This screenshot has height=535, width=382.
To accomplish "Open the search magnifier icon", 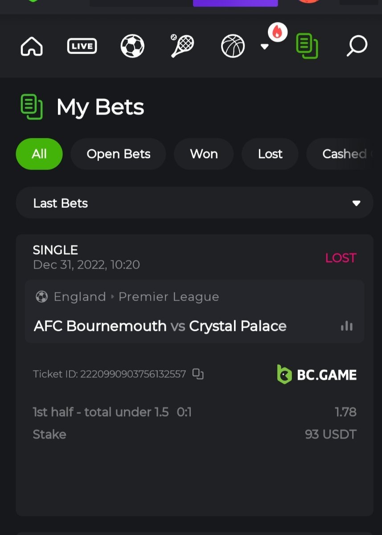I will (357, 46).
